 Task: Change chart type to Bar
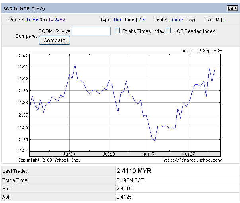click(x=118, y=20)
